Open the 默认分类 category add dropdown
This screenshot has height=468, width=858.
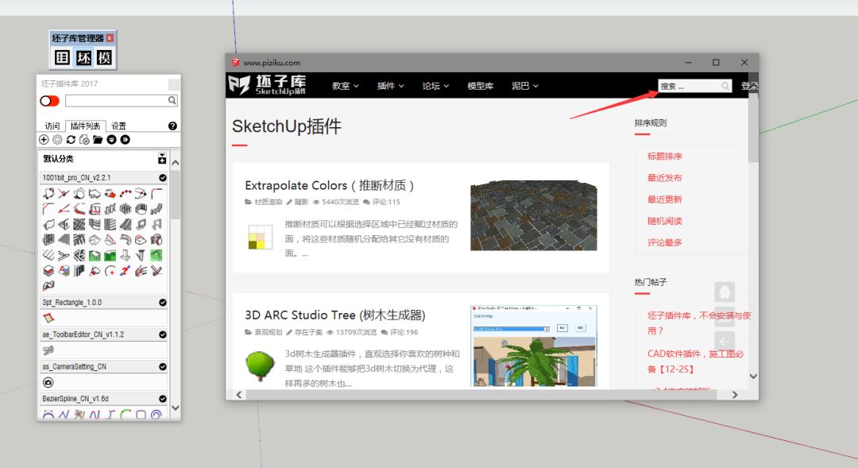pyautogui.click(x=162, y=159)
